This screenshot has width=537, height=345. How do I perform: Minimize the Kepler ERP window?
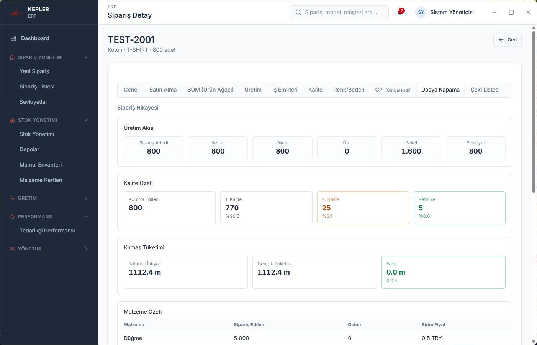tap(494, 12)
